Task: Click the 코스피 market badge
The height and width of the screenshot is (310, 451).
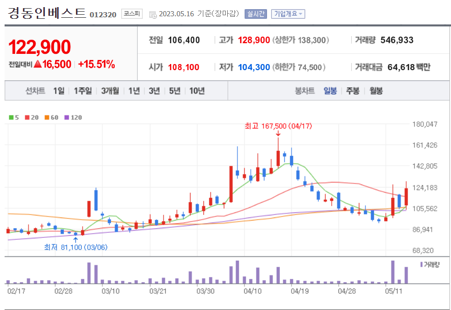Action: click(x=132, y=14)
